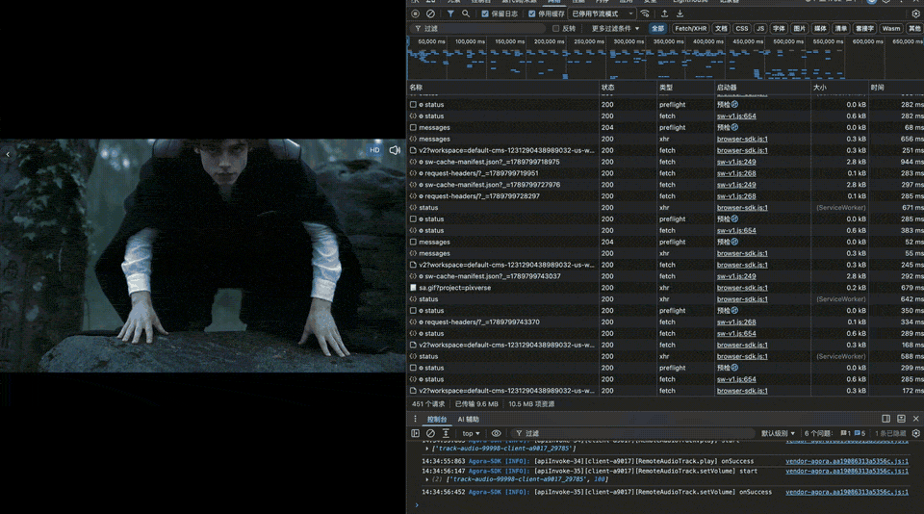Open the issues counter with message icon

click(860, 433)
